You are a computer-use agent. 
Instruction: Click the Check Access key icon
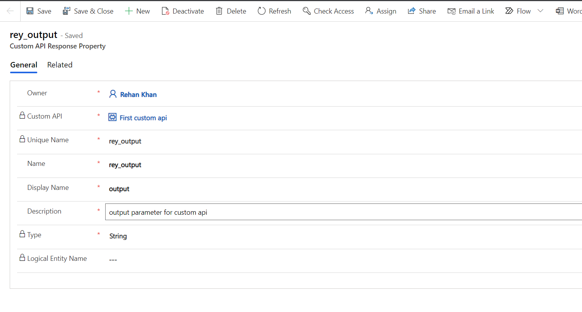pyautogui.click(x=307, y=11)
